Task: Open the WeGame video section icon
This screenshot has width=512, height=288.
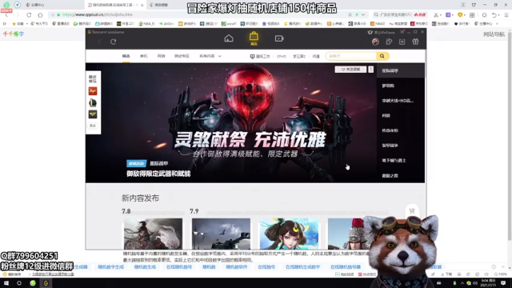Action: [279, 38]
